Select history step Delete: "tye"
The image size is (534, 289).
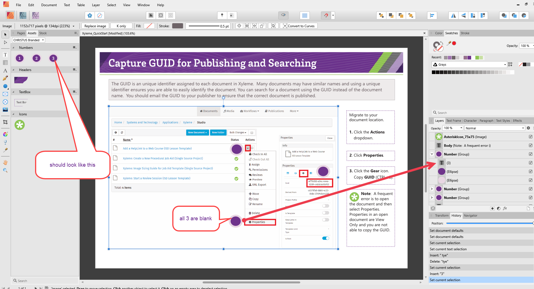[x=481, y=262]
